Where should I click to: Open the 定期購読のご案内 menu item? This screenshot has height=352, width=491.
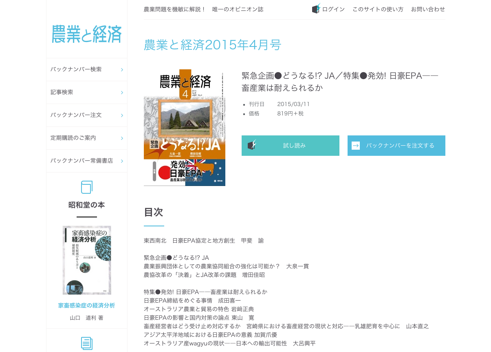73,138
